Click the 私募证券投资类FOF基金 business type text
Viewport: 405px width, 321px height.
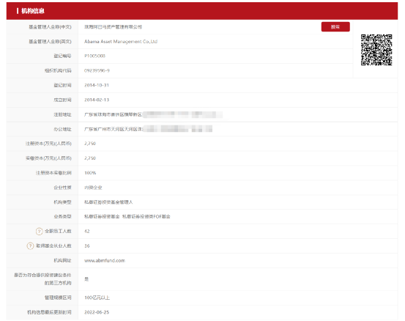146,217
